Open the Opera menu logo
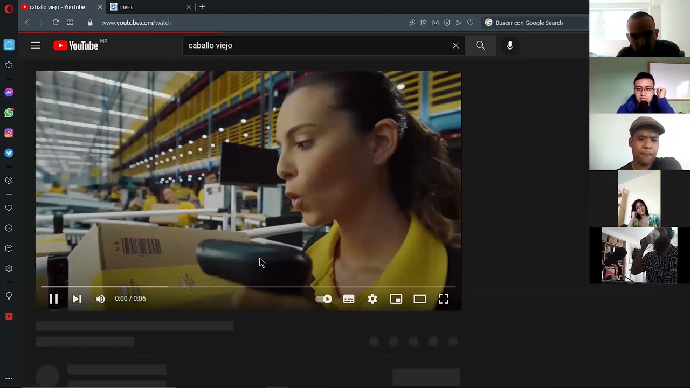Viewport: 690px width, 388px height. [9, 9]
